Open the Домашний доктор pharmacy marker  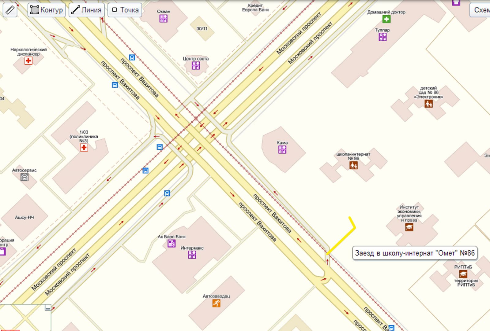tap(386, 19)
